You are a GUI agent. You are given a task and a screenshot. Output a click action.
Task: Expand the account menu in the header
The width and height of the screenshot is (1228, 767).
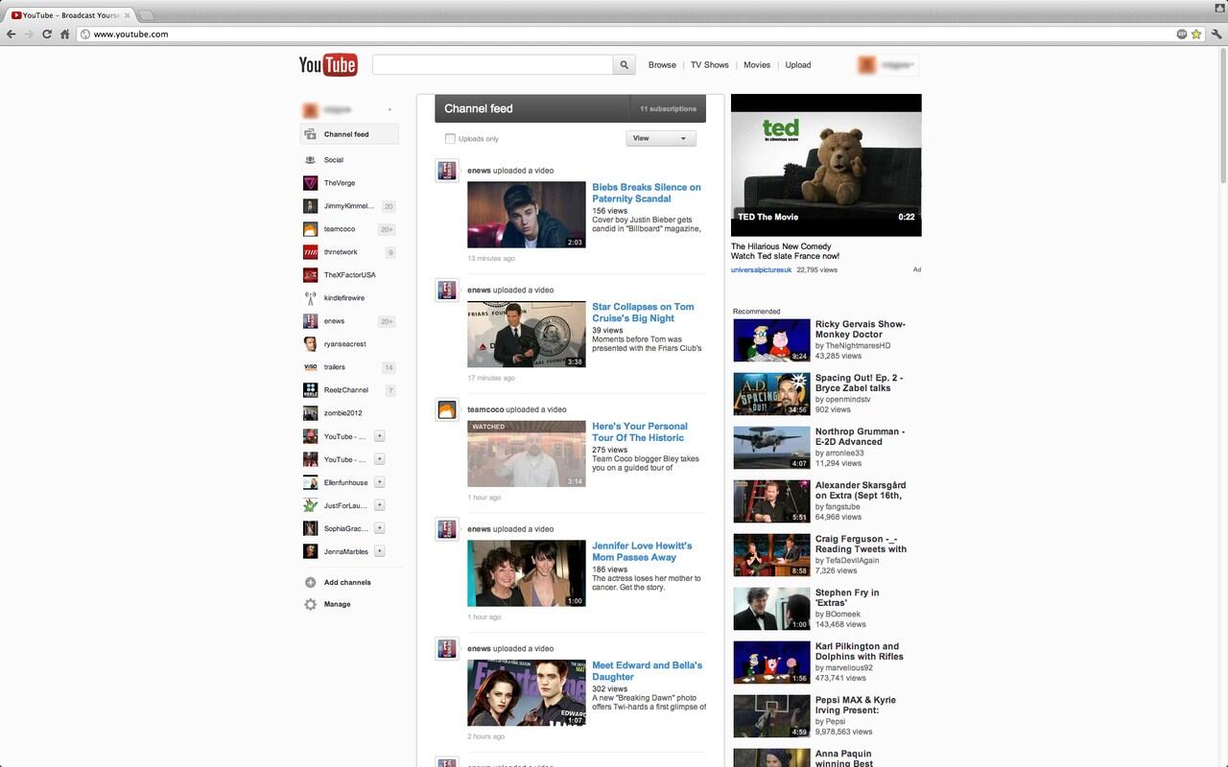click(x=887, y=65)
